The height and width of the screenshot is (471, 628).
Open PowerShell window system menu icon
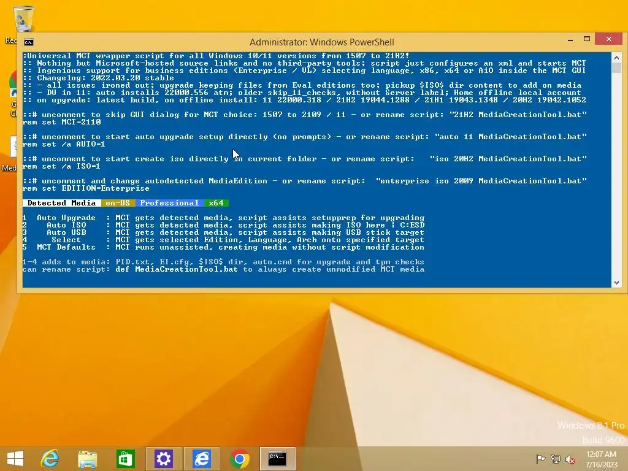[x=28, y=42]
